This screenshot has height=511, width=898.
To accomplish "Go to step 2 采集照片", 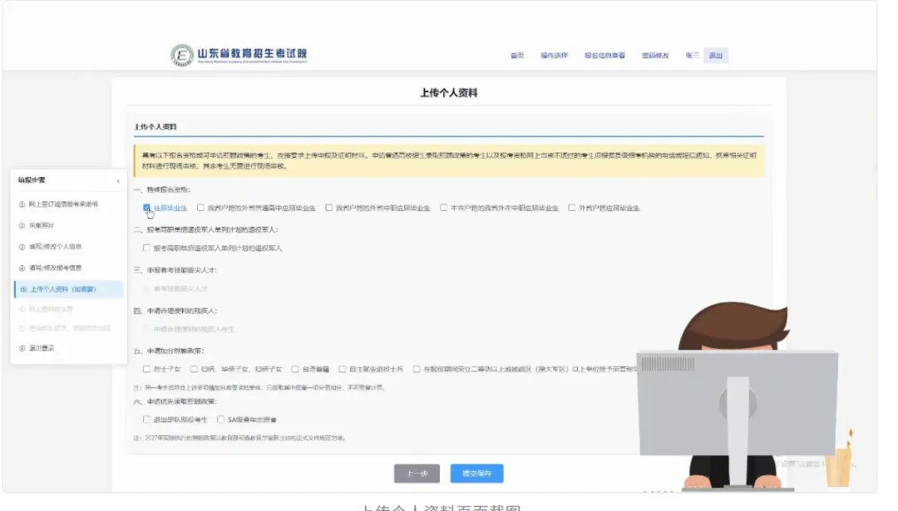I will [x=37, y=225].
